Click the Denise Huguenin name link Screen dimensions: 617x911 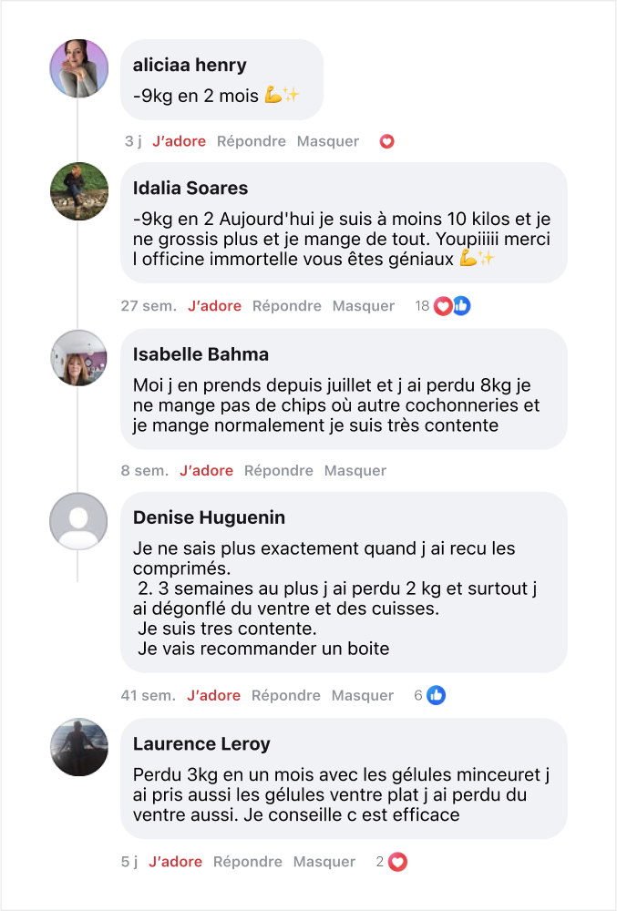point(209,518)
